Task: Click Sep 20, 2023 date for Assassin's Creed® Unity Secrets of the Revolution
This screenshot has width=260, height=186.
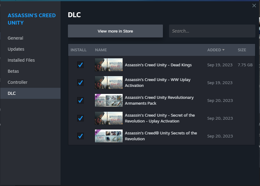Action: click(x=220, y=136)
